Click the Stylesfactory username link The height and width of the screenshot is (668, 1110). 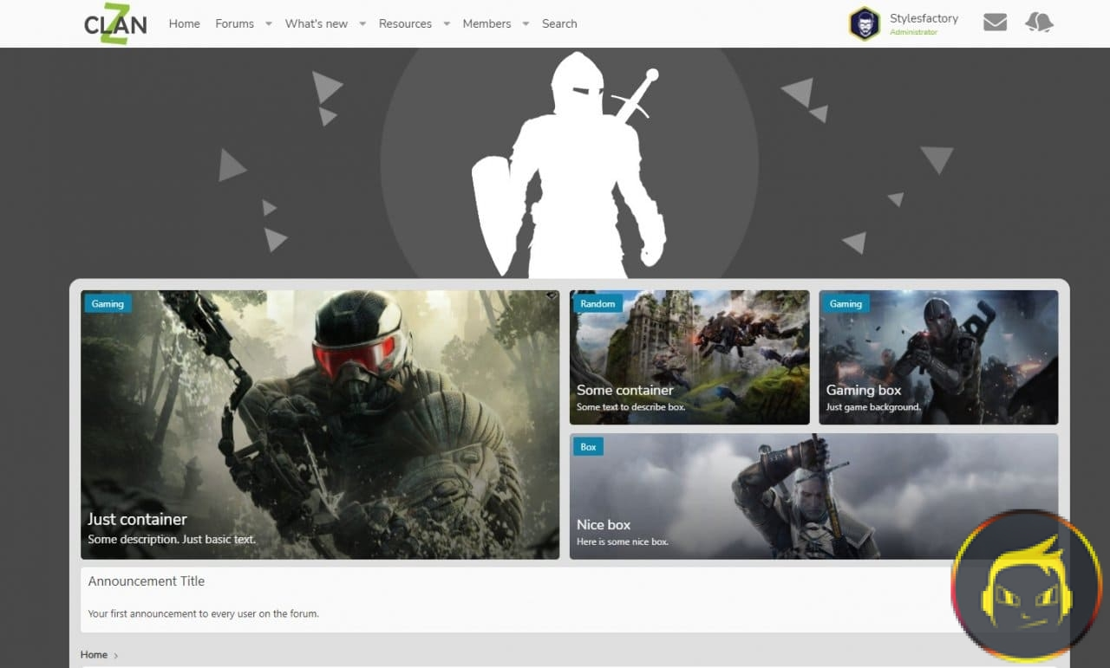pyautogui.click(x=924, y=18)
